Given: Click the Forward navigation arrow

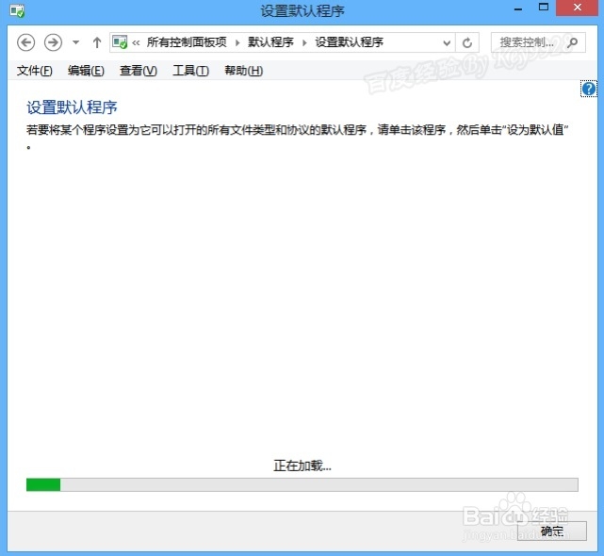Looking at the screenshot, I should pyautogui.click(x=53, y=42).
